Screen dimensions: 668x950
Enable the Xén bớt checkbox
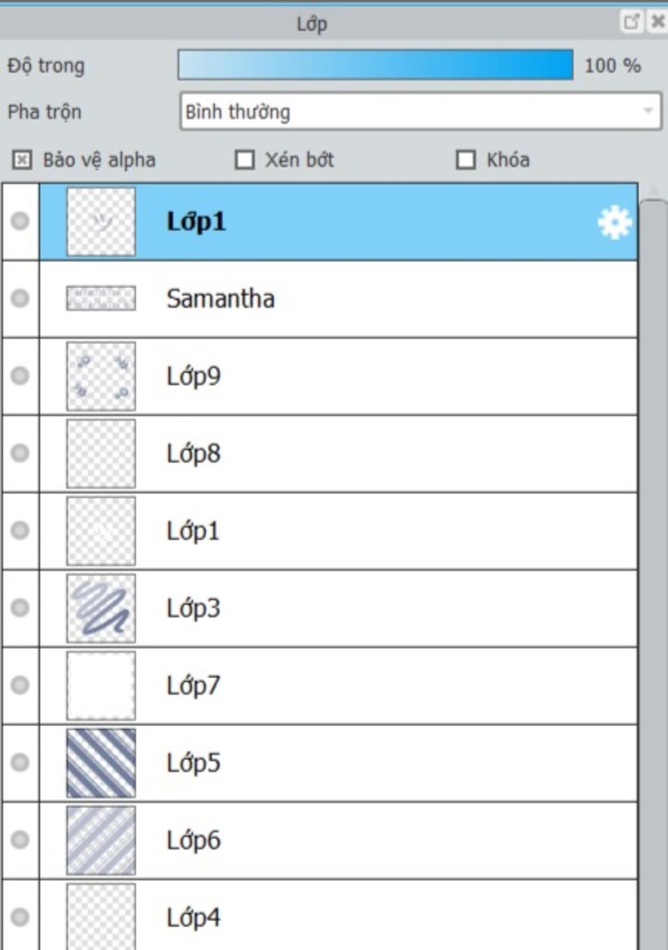click(x=245, y=160)
